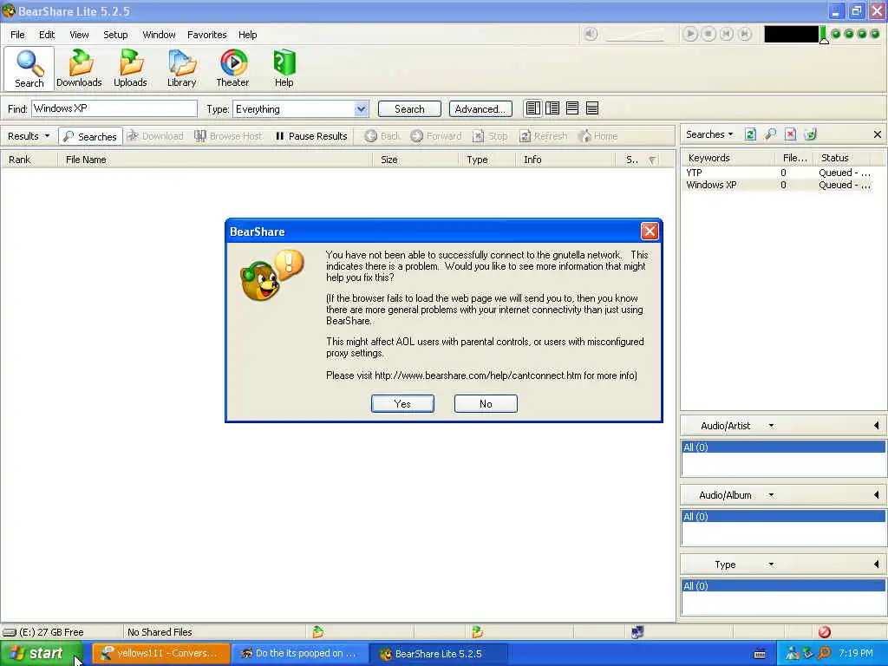Open the Library view
Image resolution: width=888 pixels, height=666 pixels.
point(181,69)
